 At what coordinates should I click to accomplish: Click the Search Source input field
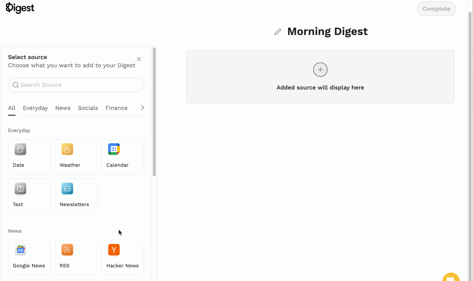coord(76,85)
